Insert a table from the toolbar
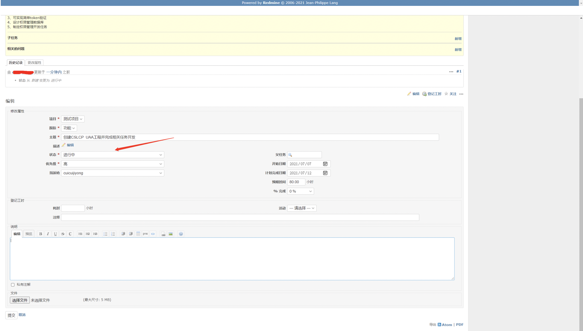This screenshot has height=331, width=583. pos(138,234)
